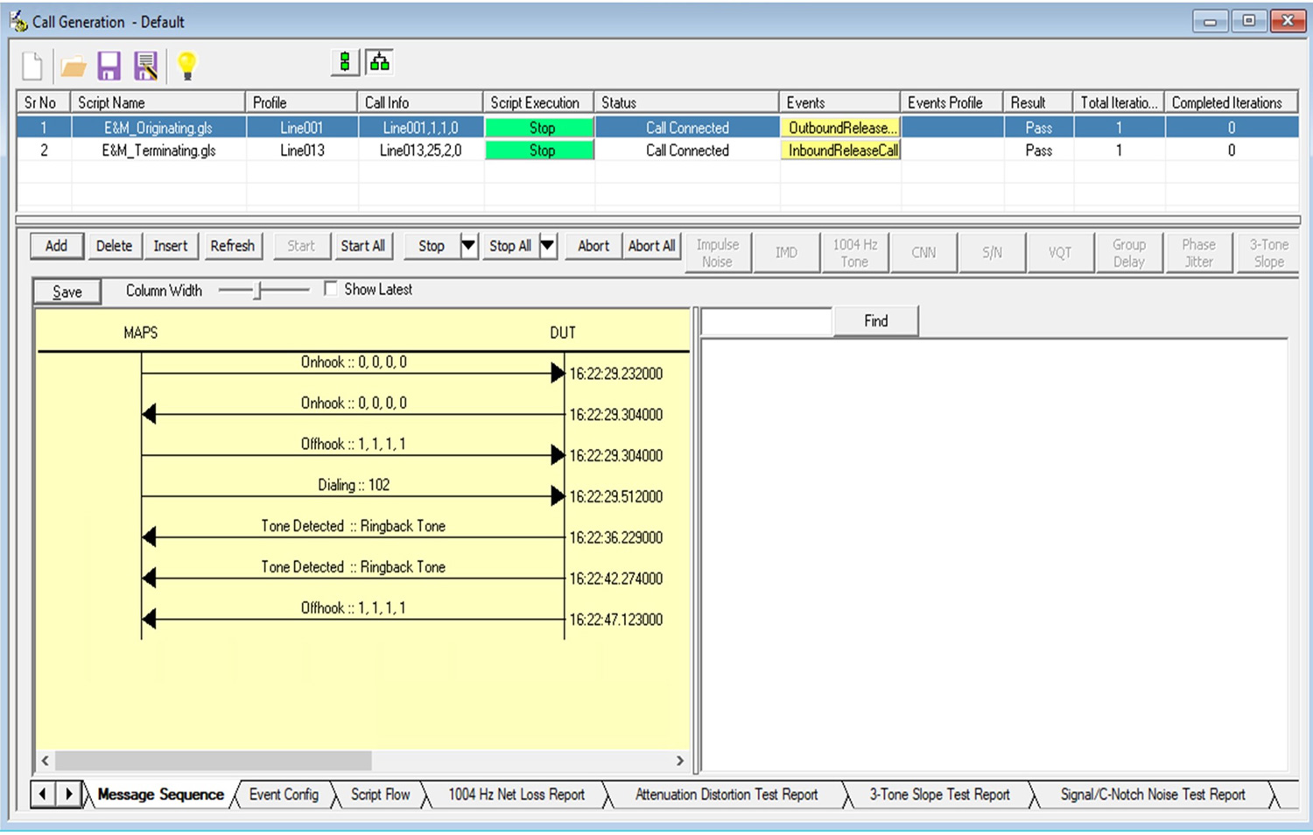
Task: Open a saved configuration via the folder icon
Action: point(73,65)
